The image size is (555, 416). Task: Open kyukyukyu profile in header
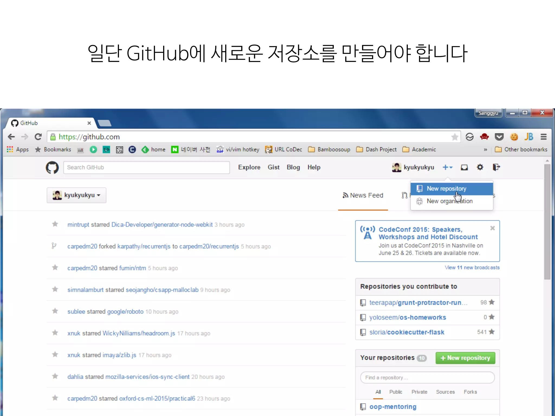point(413,167)
